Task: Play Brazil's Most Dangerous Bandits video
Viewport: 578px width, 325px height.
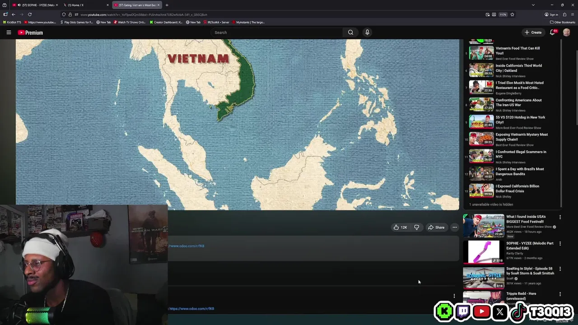Action: pyautogui.click(x=481, y=173)
